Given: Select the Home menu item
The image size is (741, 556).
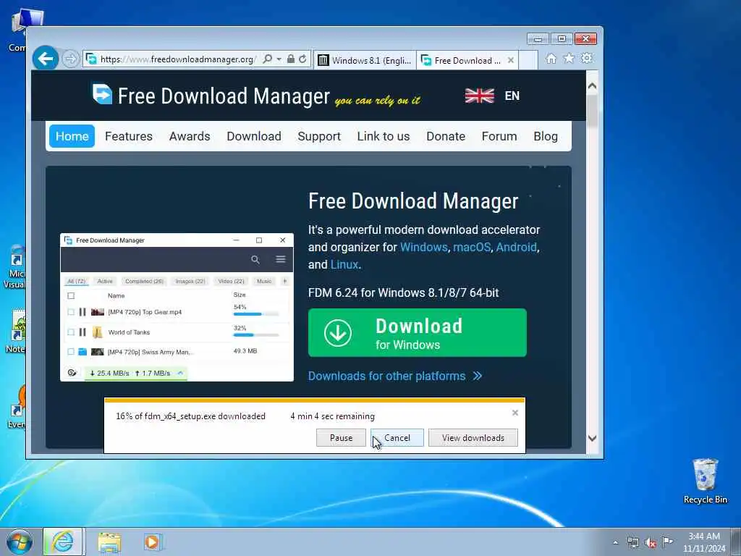Looking at the screenshot, I should tap(72, 136).
